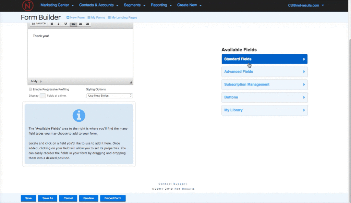This screenshot has height=203, width=351.
Task: Click the Save button
Action: tap(28, 198)
